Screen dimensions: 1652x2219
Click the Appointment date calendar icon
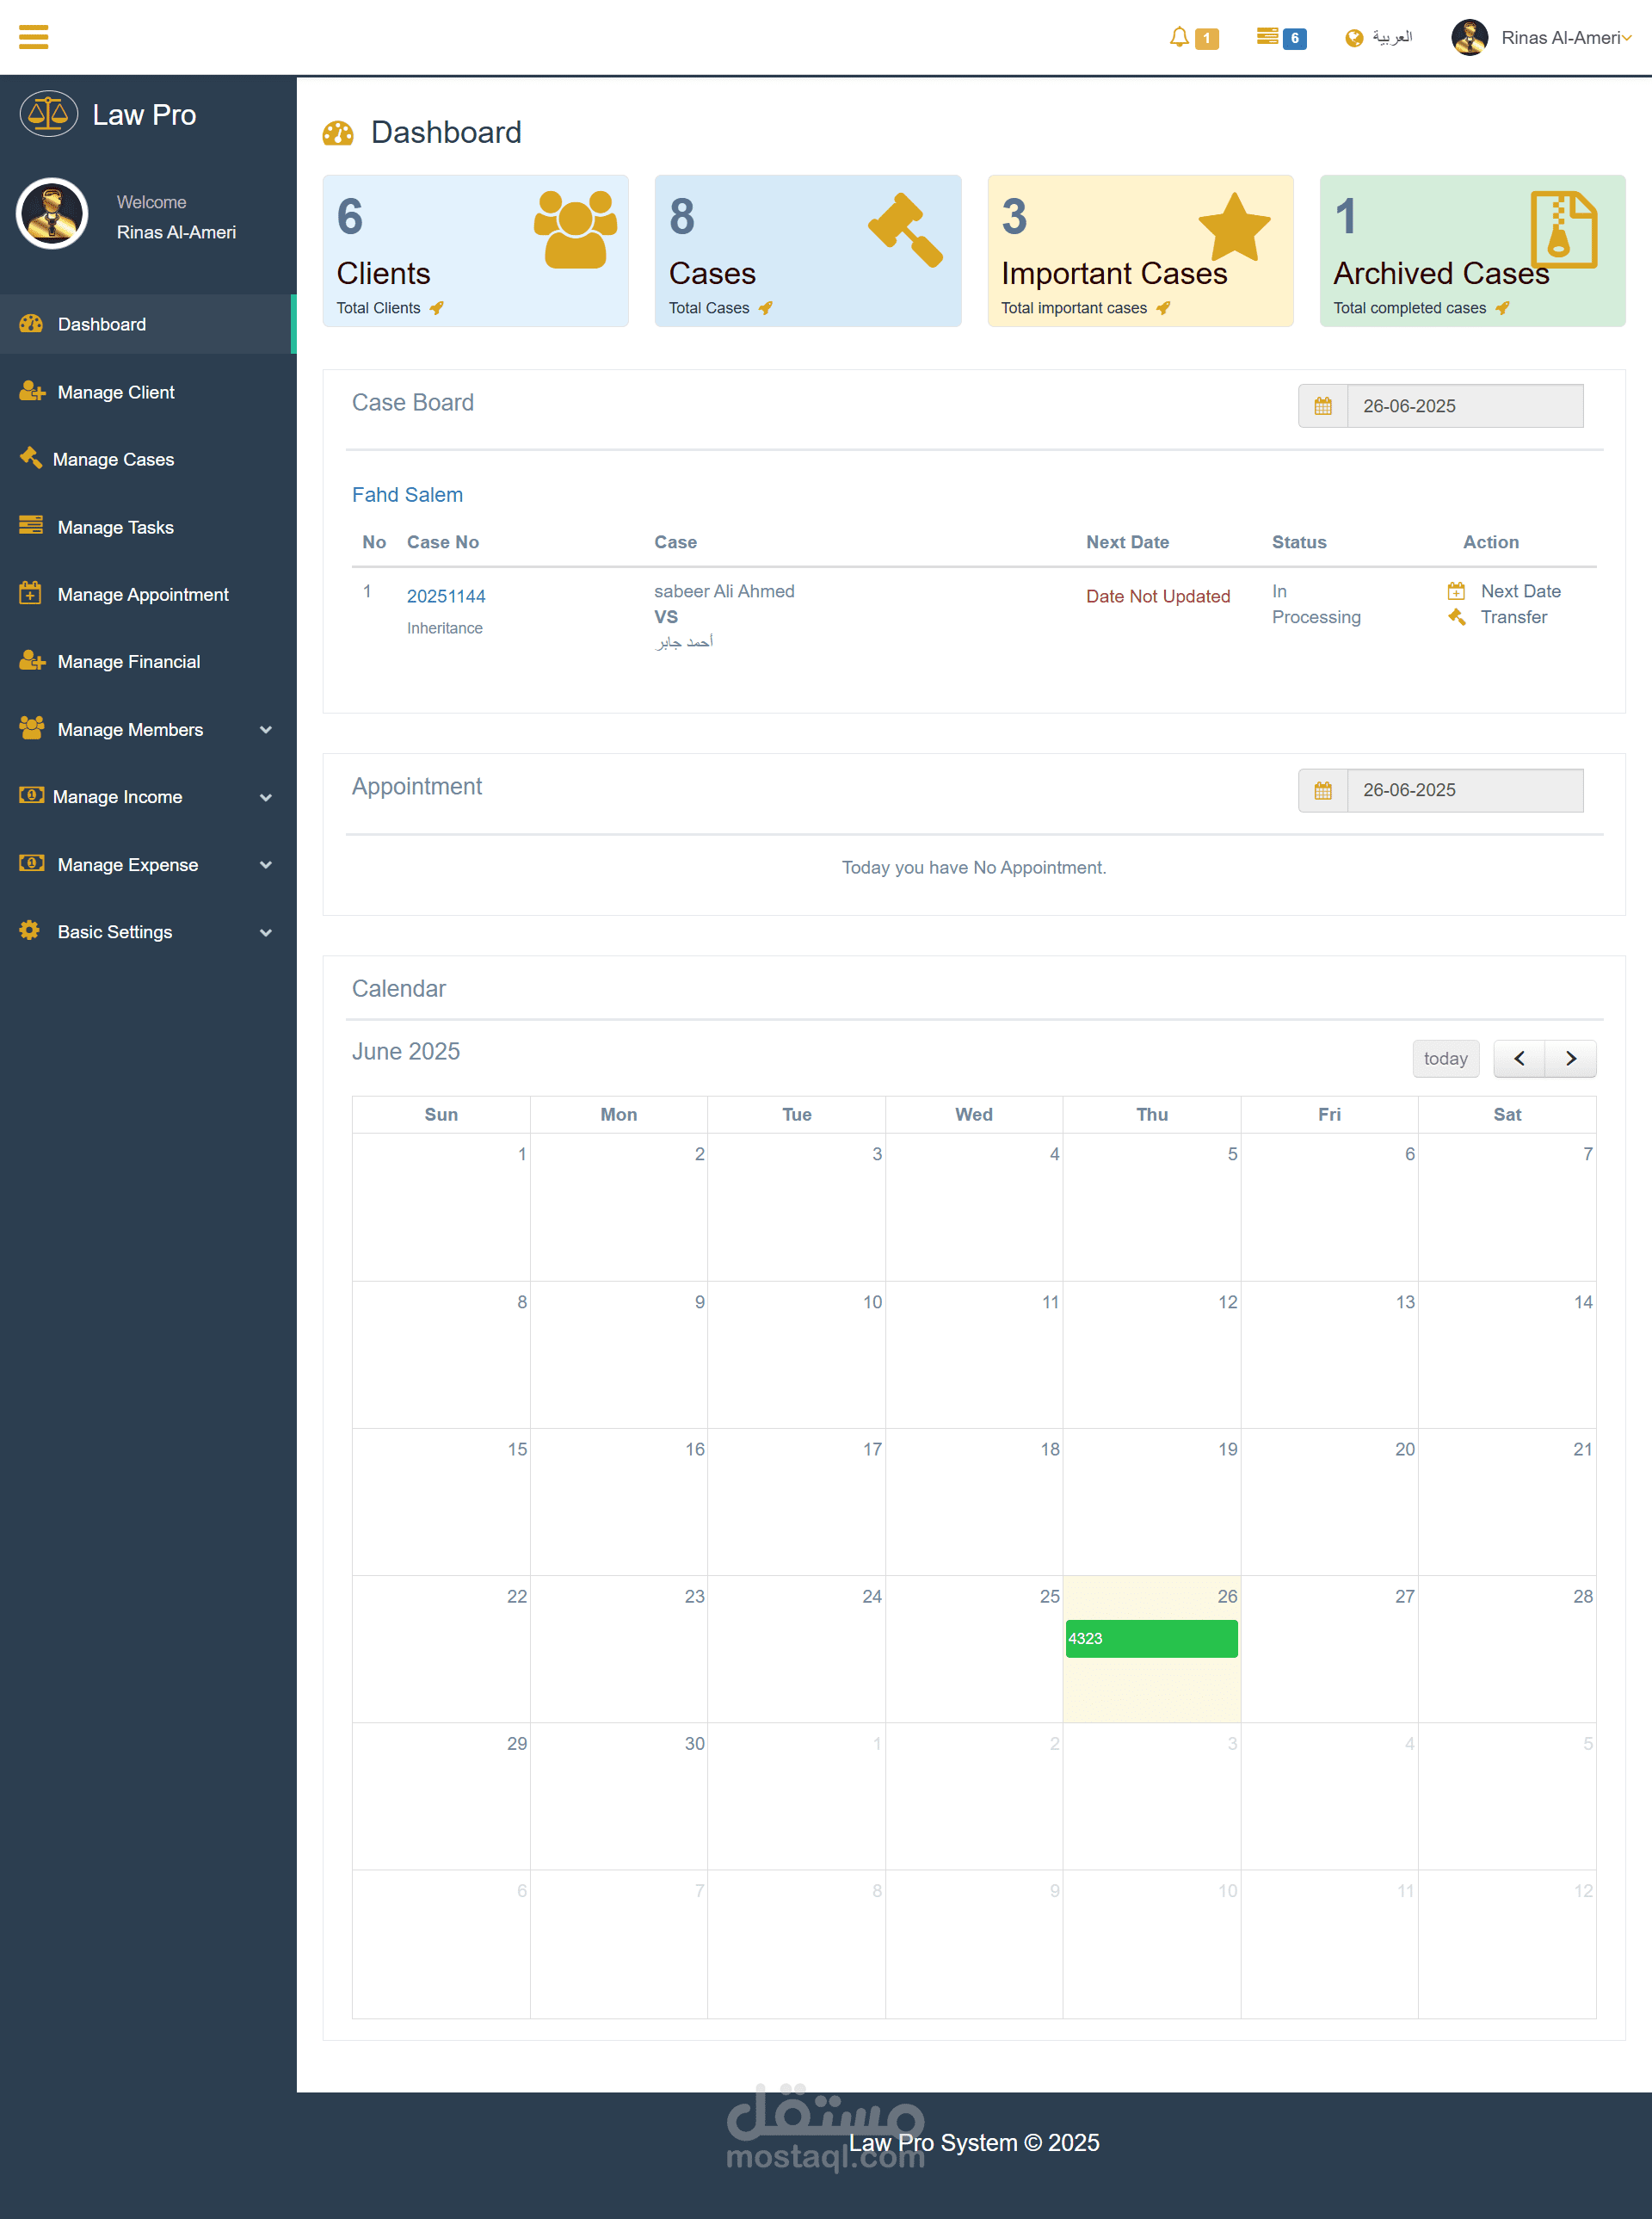(1322, 790)
